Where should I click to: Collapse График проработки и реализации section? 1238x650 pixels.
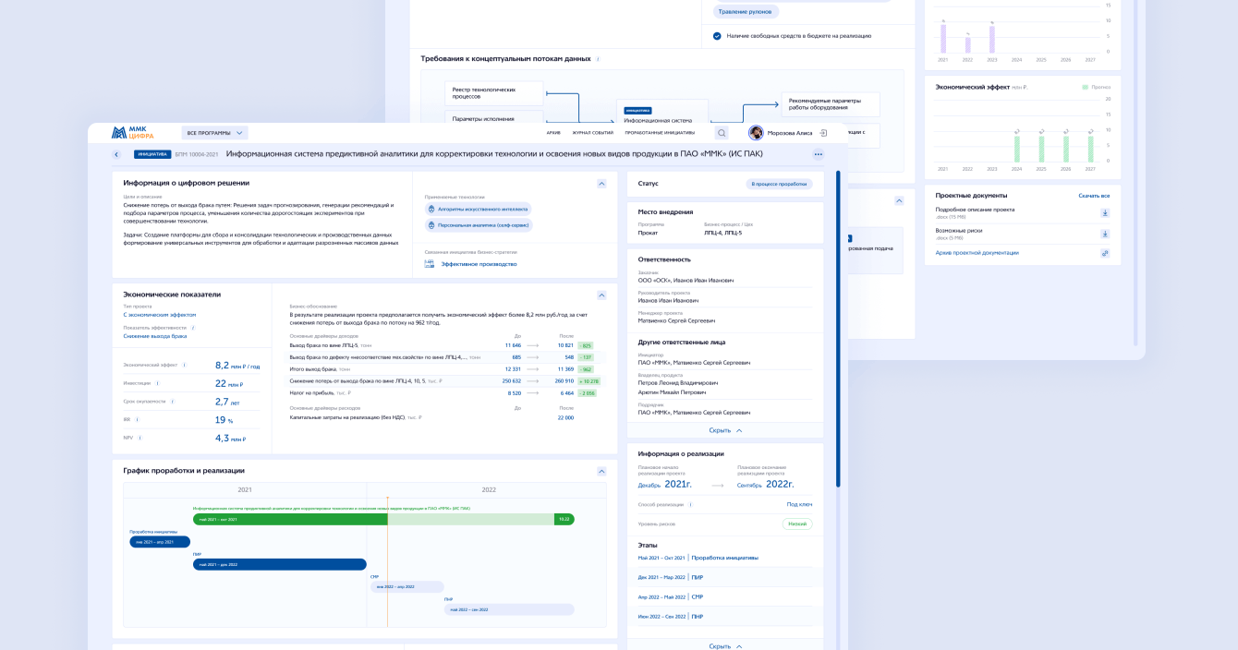[601, 471]
